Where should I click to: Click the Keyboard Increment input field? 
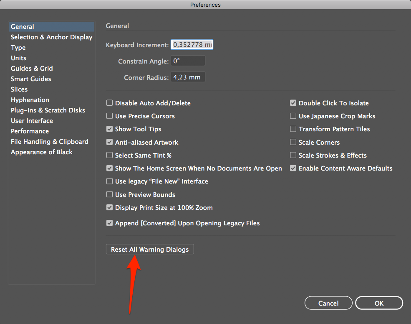click(x=192, y=45)
